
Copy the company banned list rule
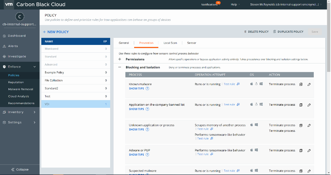click(x=301, y=105)
